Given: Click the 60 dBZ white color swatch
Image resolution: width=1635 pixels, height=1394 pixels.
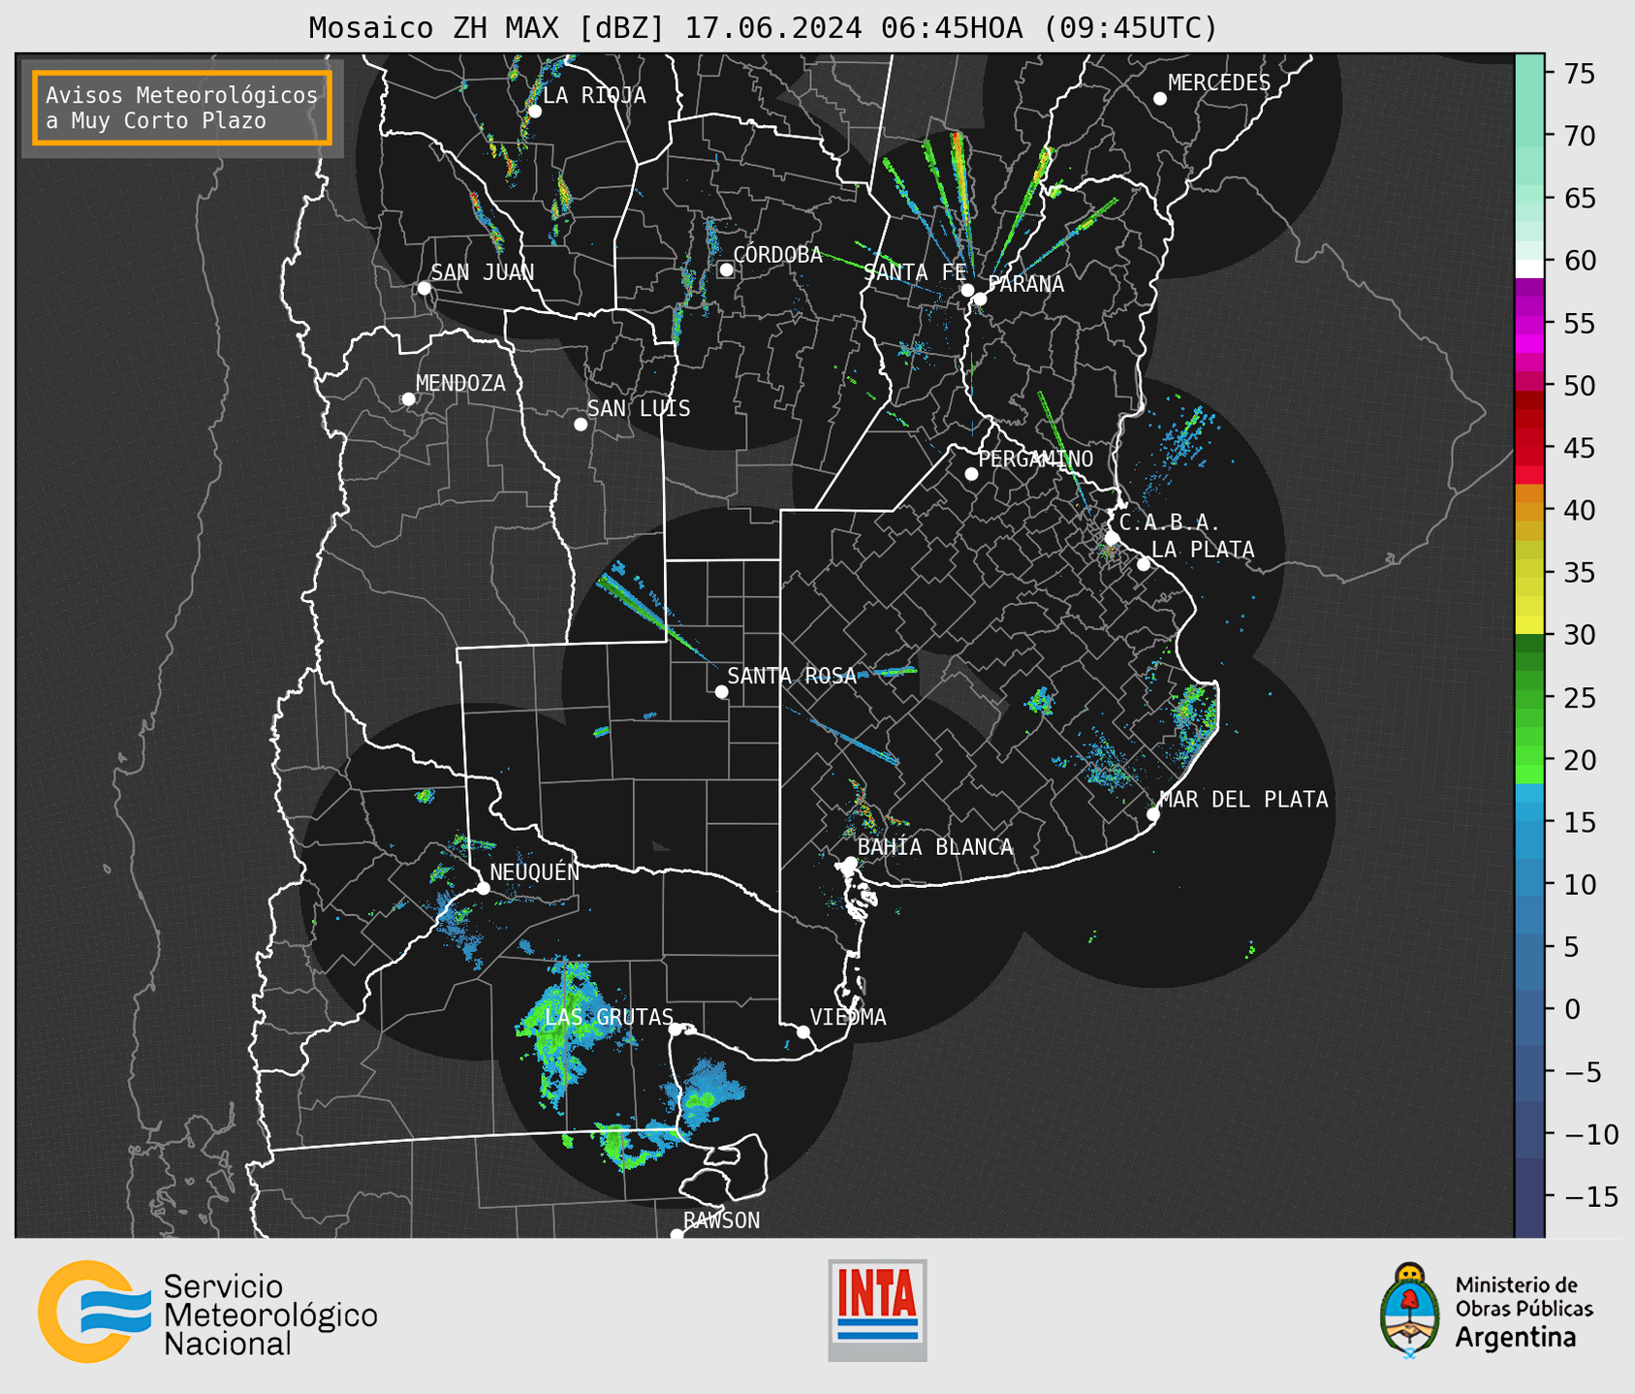Looking at the screenshot, I should [1529, 269].
